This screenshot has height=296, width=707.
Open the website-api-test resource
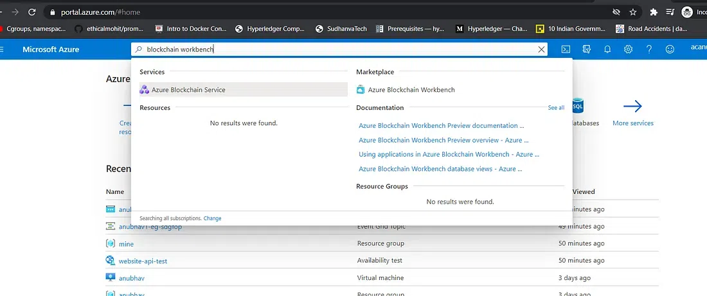point(143,261)
